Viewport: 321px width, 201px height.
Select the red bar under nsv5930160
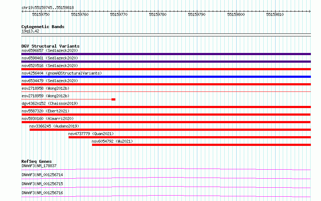[166, 122]
